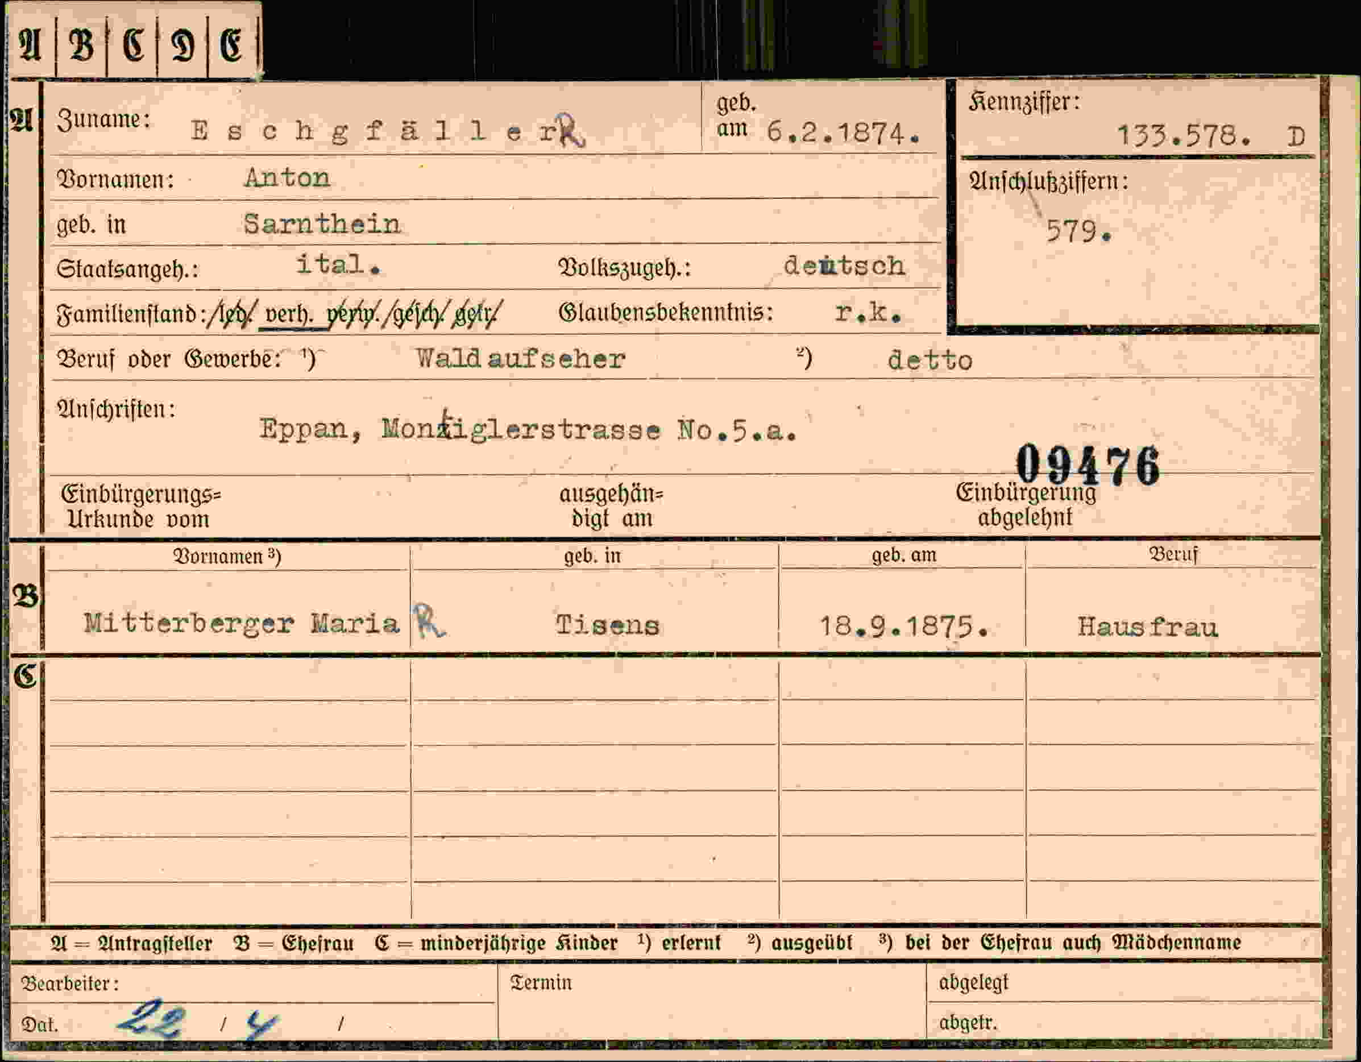
Task: Click the 'geb. in' column header in section B
Action: (x=592, y=555)
